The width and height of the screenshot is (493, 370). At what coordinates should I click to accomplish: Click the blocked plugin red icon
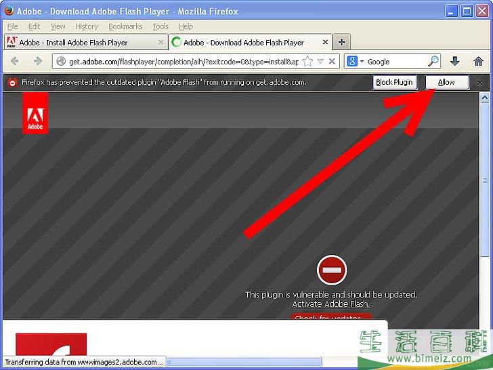[x=332, y=270]
